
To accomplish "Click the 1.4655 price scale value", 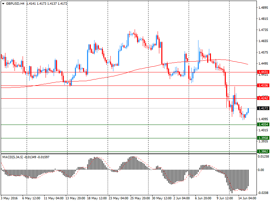I will pyautogui.click(x=263, y=41).
